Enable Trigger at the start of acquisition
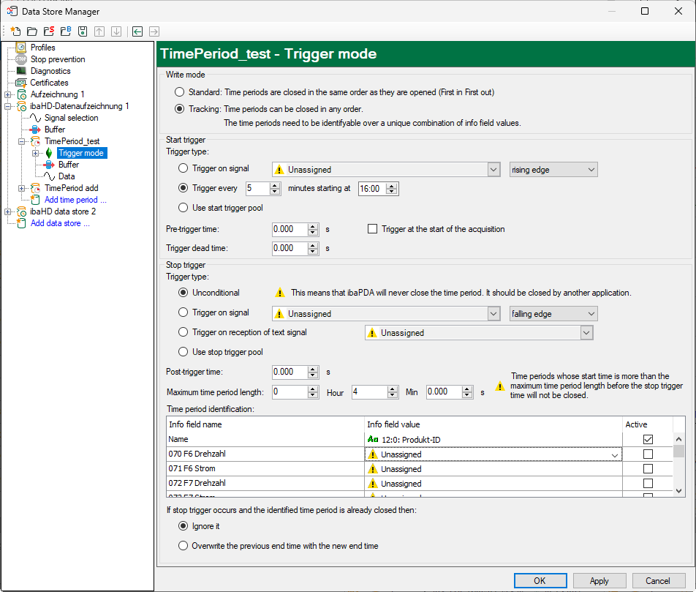 373,229
